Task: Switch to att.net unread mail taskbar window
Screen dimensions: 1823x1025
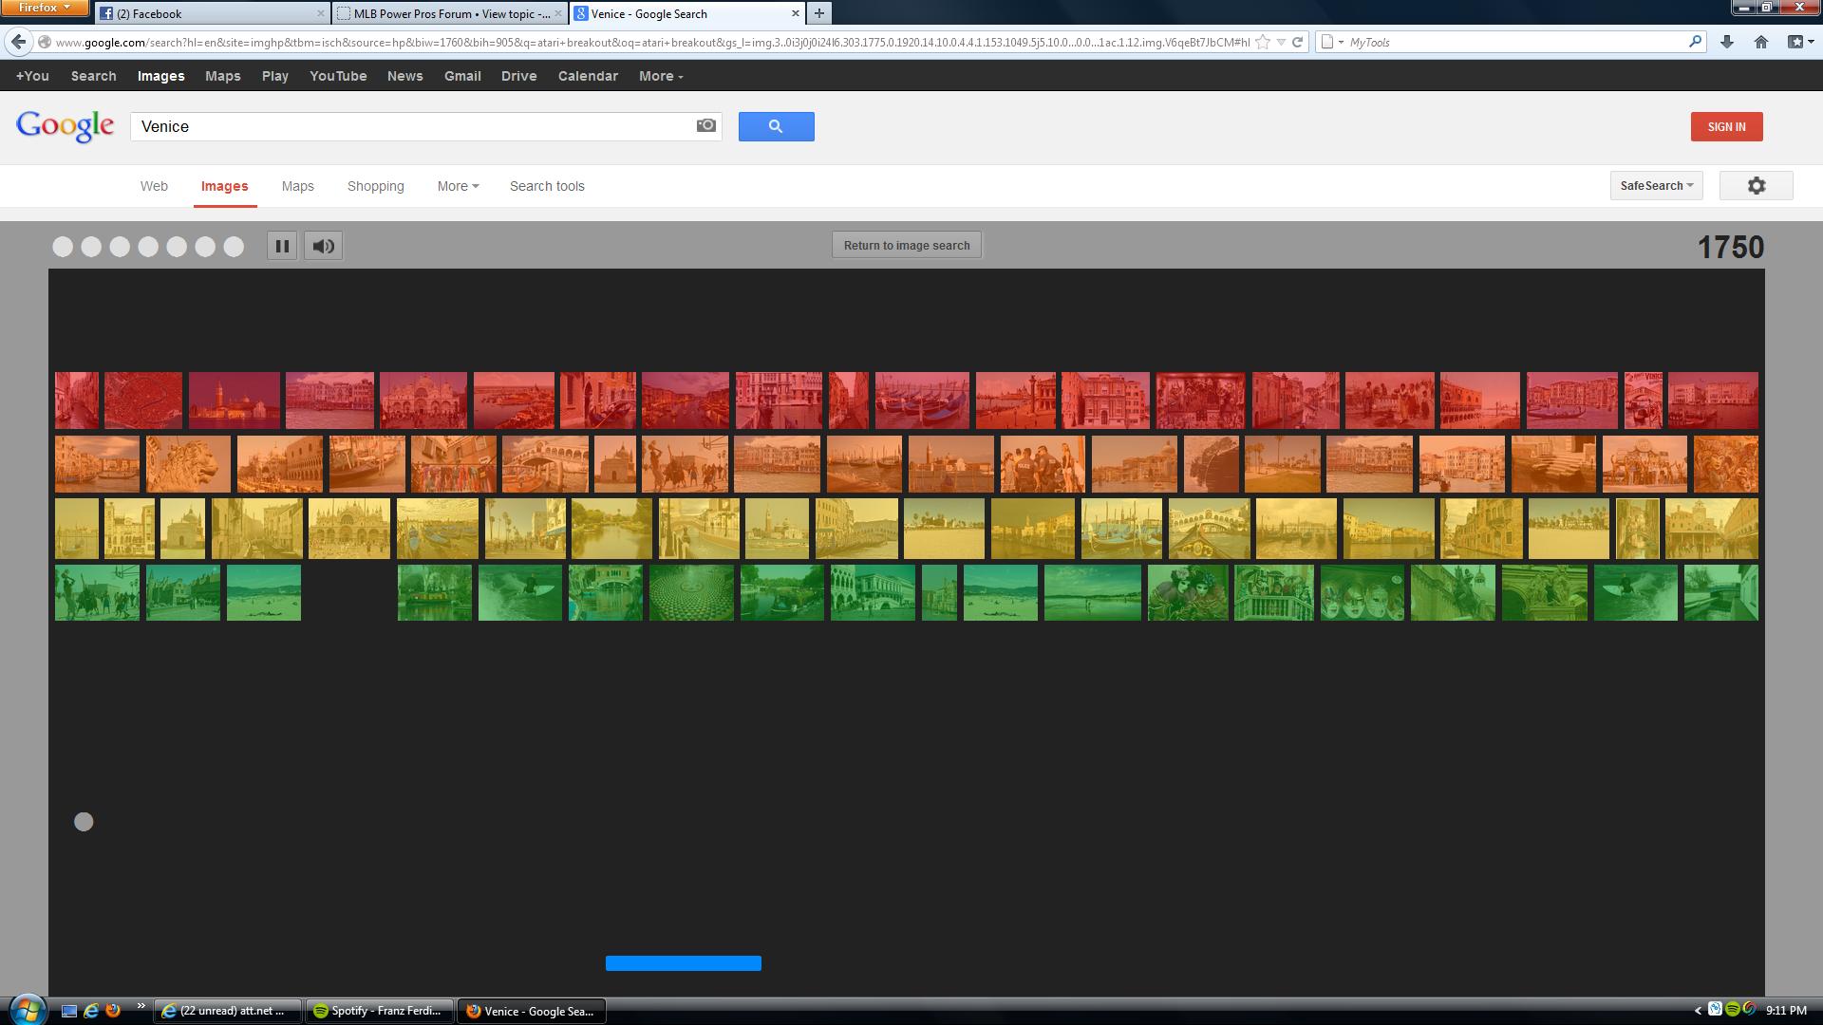Action: pyautogui.click(x=228, y=1011)
